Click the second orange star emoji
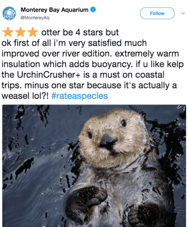The image size is (188, 227). coord(20,32)
